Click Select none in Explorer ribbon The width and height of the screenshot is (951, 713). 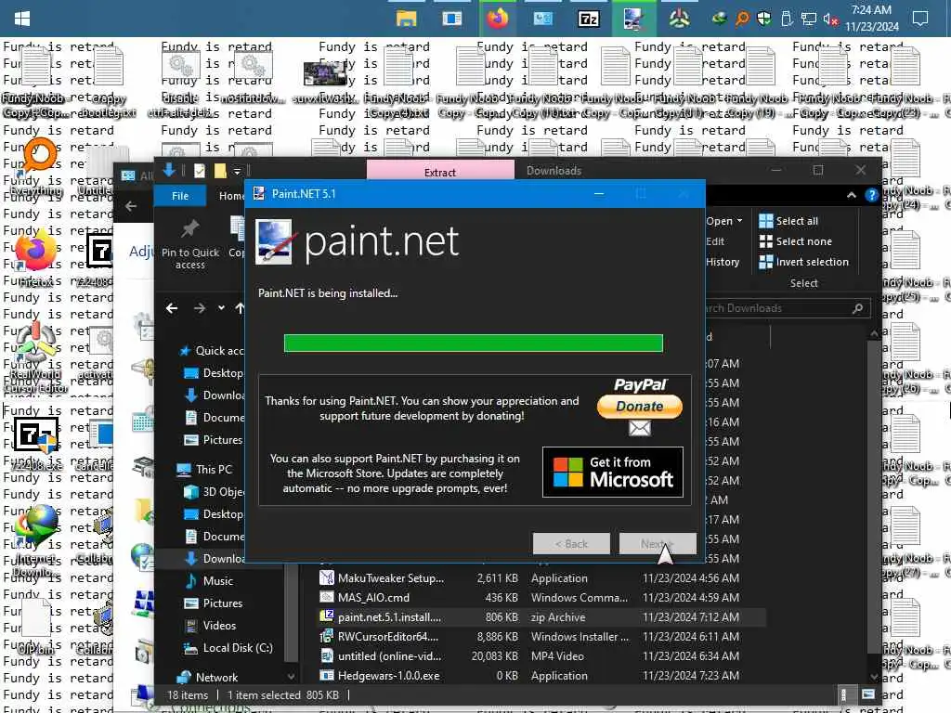[795, 242]
